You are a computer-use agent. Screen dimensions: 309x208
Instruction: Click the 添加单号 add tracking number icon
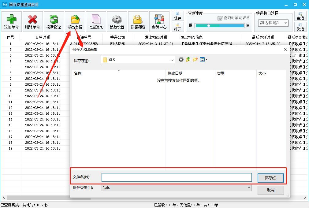point(11,21)
